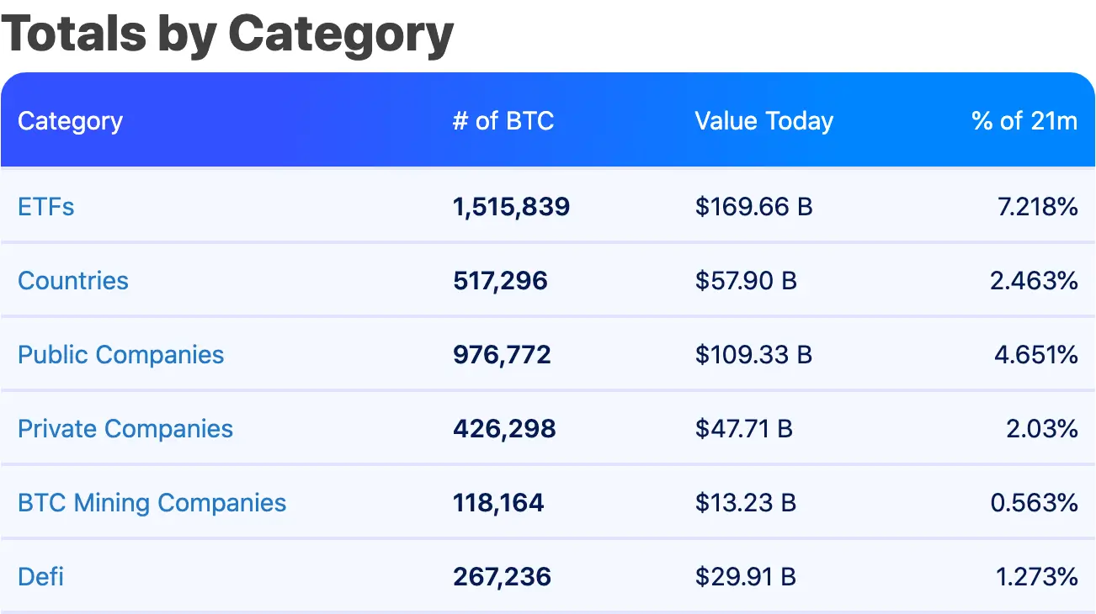Open the Public Companies link
The width and height of the screenshot is (1096, 614).
pos(121,355)
